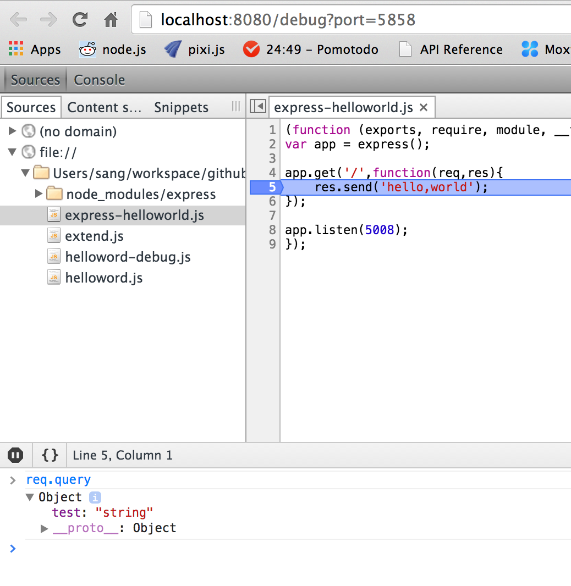Toggle breakpoint on line 5 gutter
This screenshot has height=586, width=571.
tap(272, 187)
